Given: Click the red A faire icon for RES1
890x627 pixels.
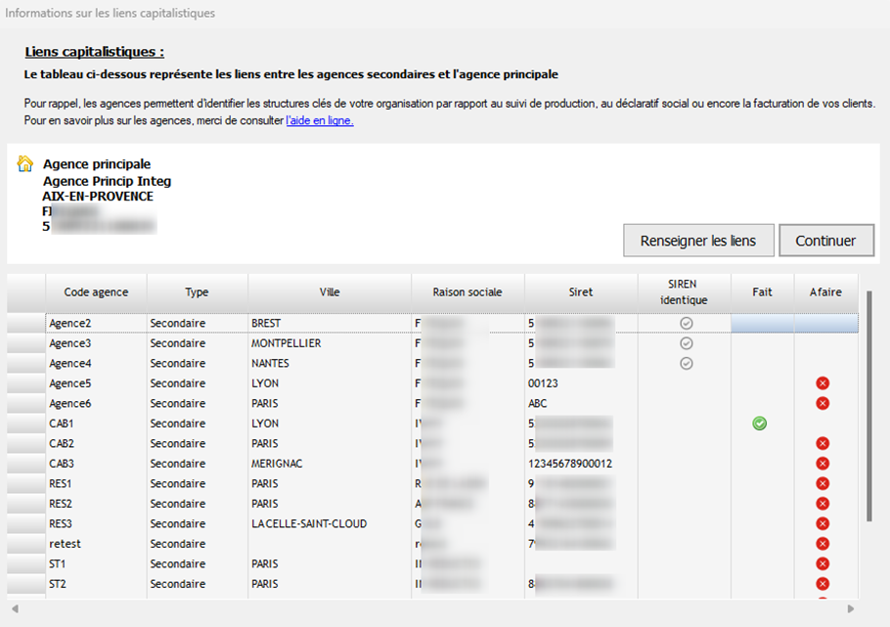Looking at the screenshot, I should pos(823,483).
